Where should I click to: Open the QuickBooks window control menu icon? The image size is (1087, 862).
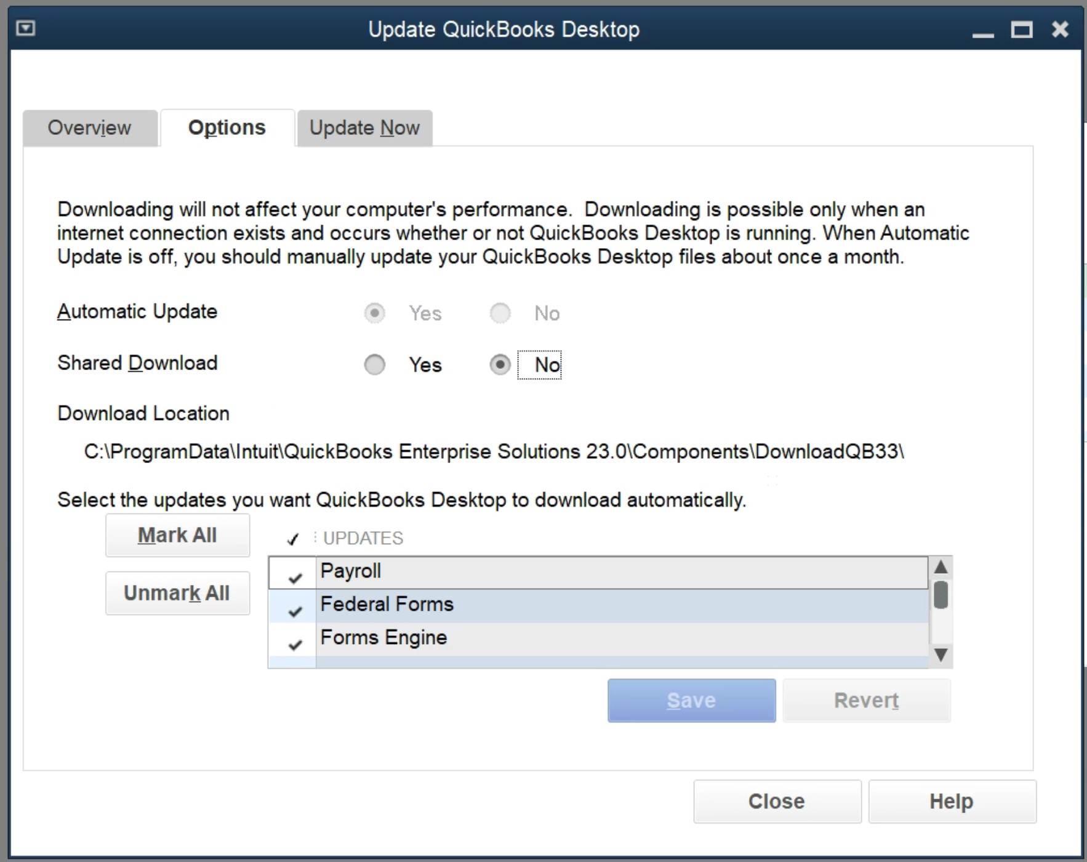pos(24,28)
